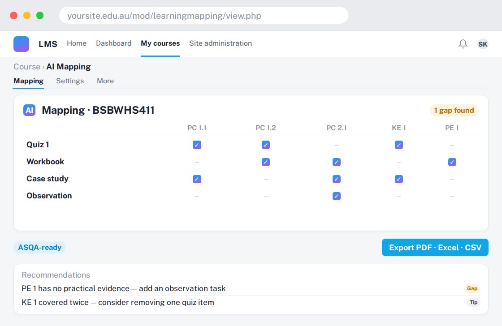
Task: Untick Workbook checkbox for PE 1
Action: 452,162
